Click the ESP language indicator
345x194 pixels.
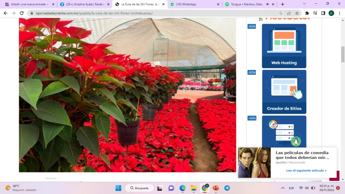click(291, 188)
